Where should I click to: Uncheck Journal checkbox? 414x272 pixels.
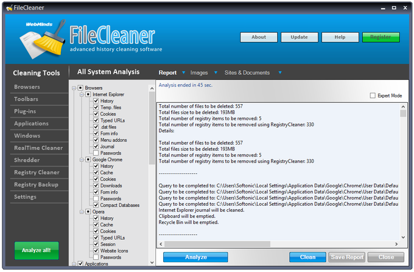[x=96, y=147]
